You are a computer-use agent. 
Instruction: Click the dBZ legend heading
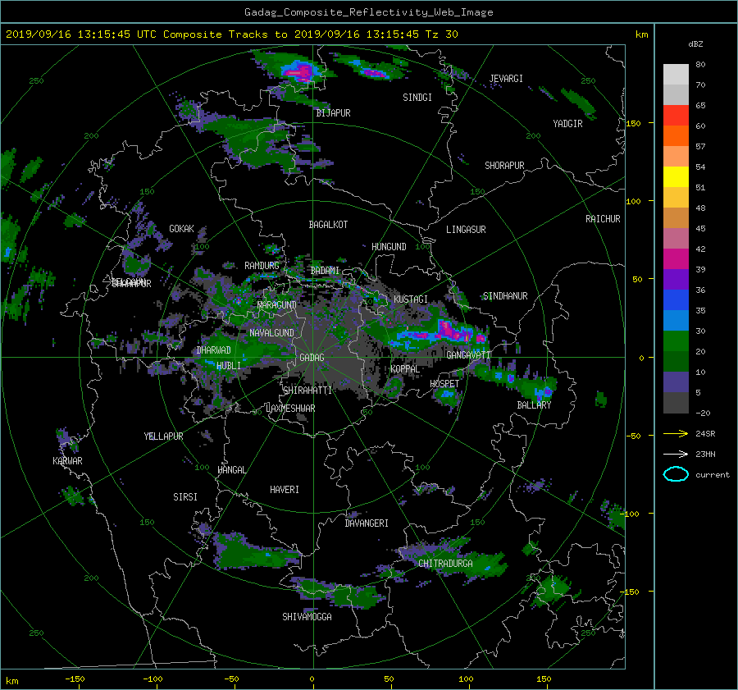coord(695,43)
